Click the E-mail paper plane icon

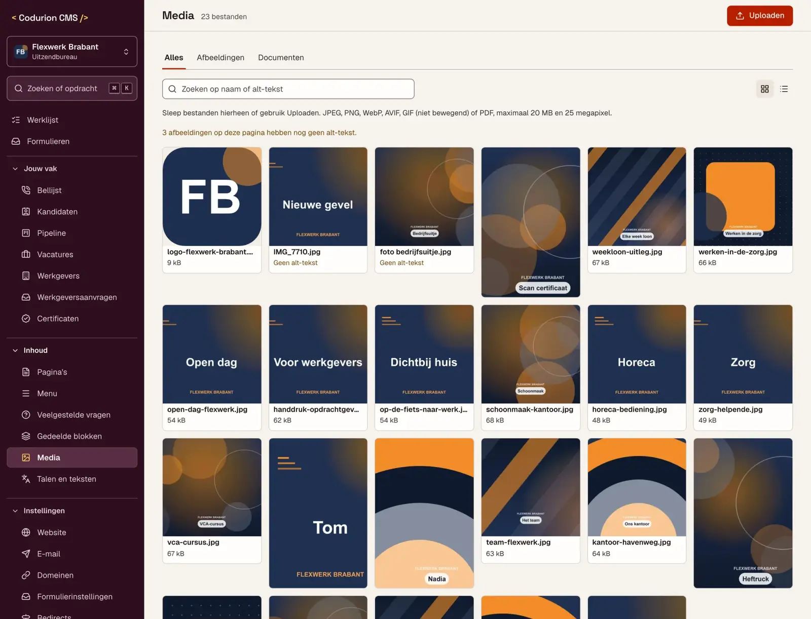pos(26,554)
